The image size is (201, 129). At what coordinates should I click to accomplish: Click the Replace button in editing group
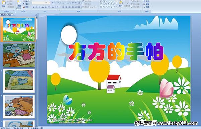coord(146,4)
